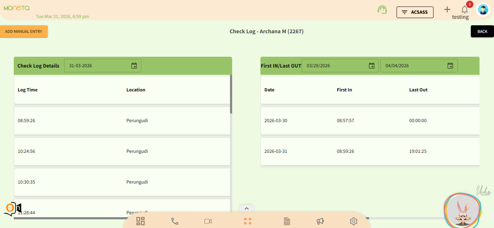Image resolution: width=494 pixels, height=228 pixels.
Task: Click the BACK button
Action: click(x=482, y=31)
